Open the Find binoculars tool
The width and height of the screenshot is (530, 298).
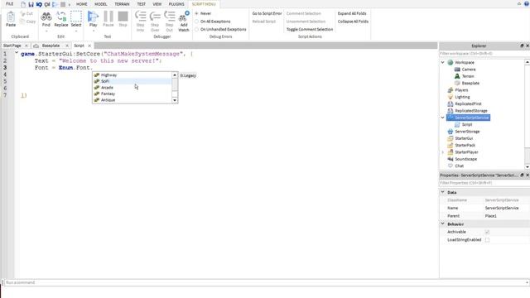coord(46,17)
